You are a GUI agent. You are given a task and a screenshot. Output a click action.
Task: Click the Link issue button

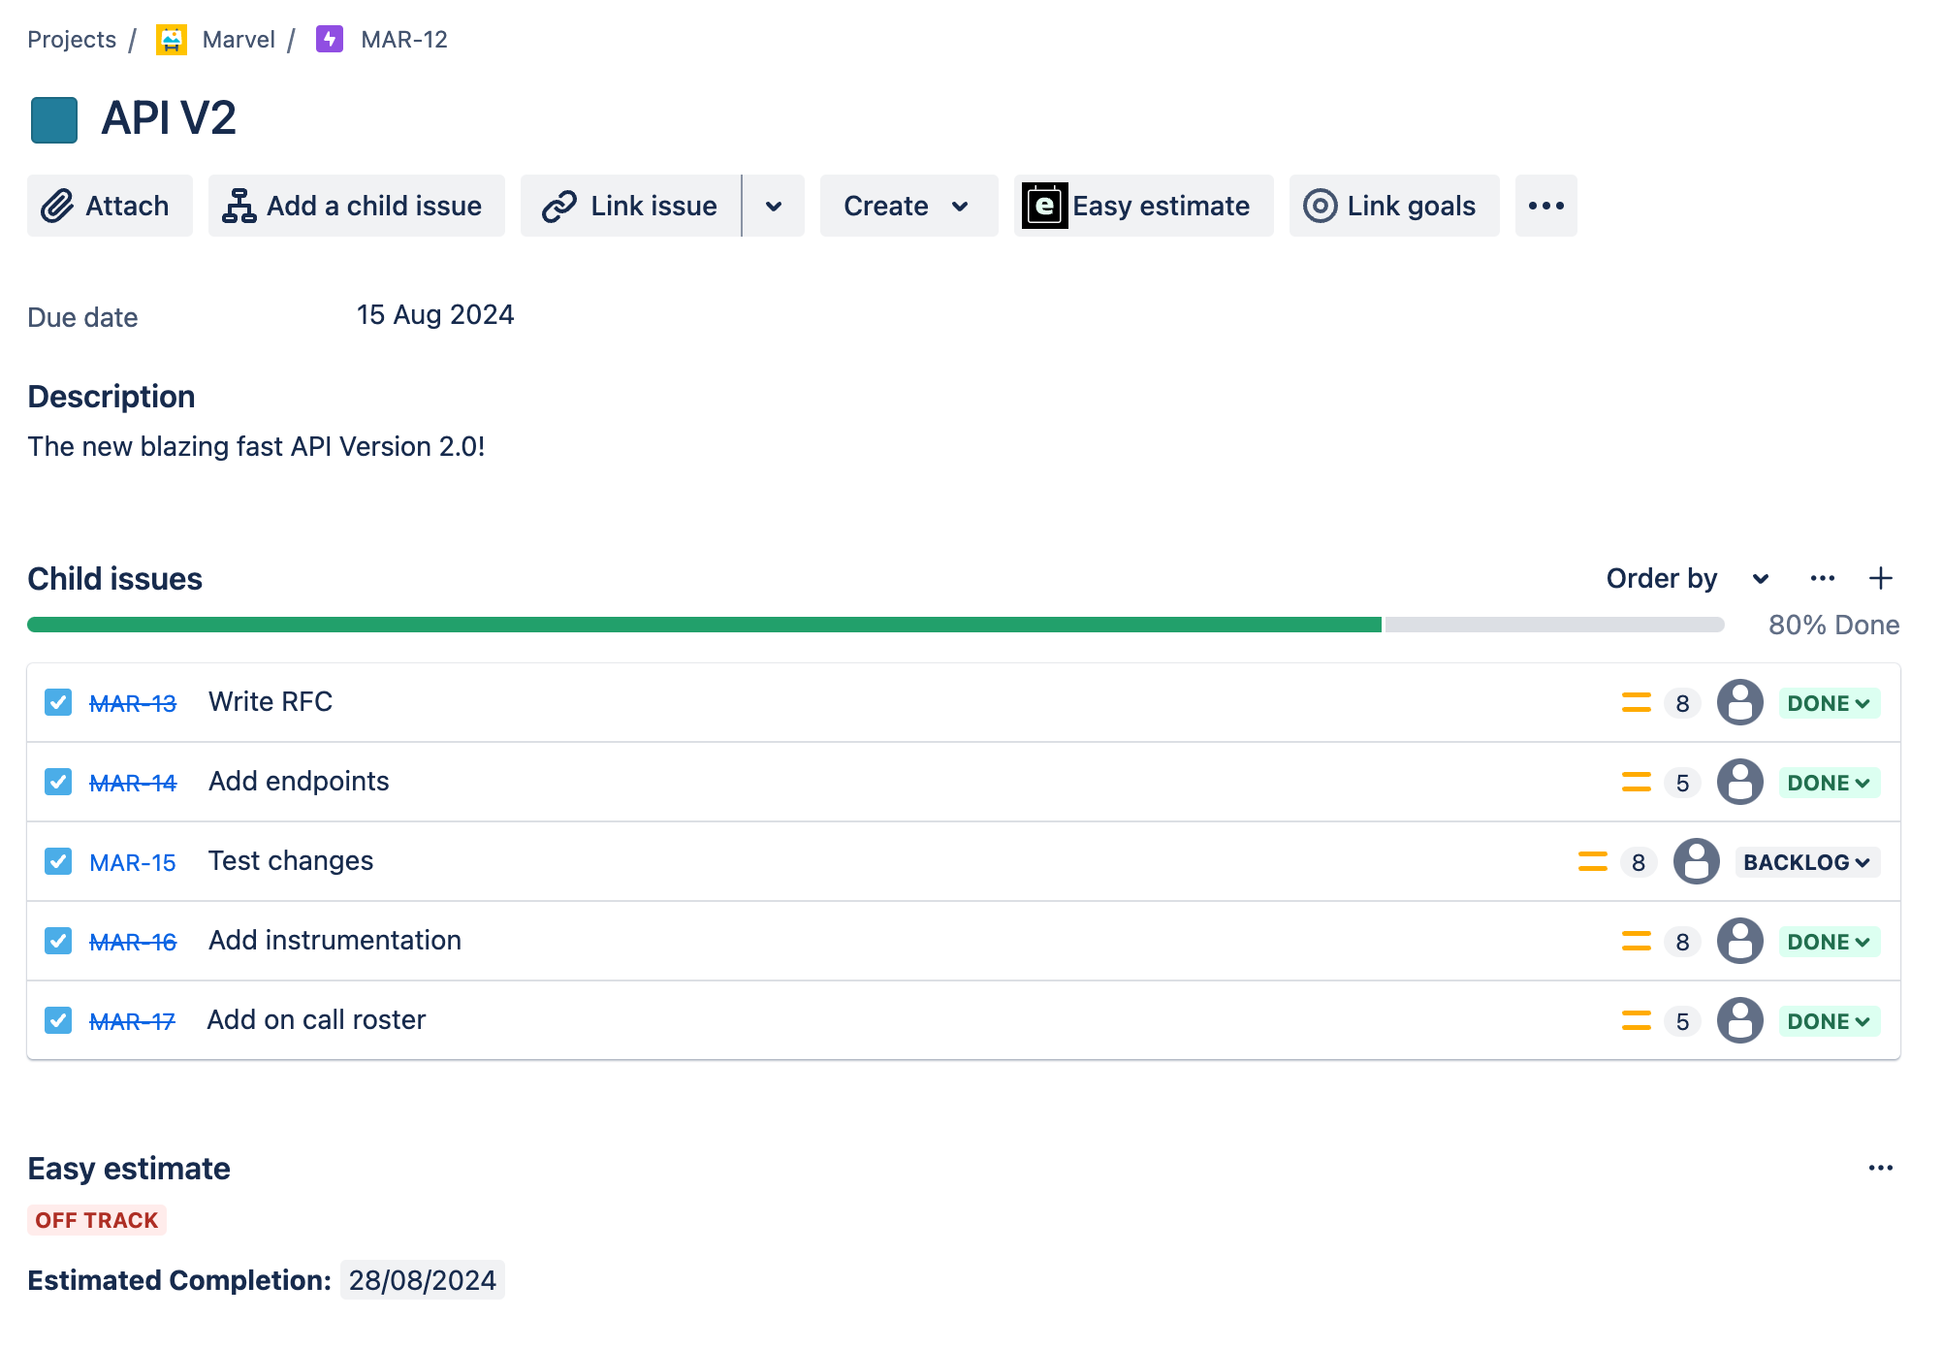[x=631, y=206]
